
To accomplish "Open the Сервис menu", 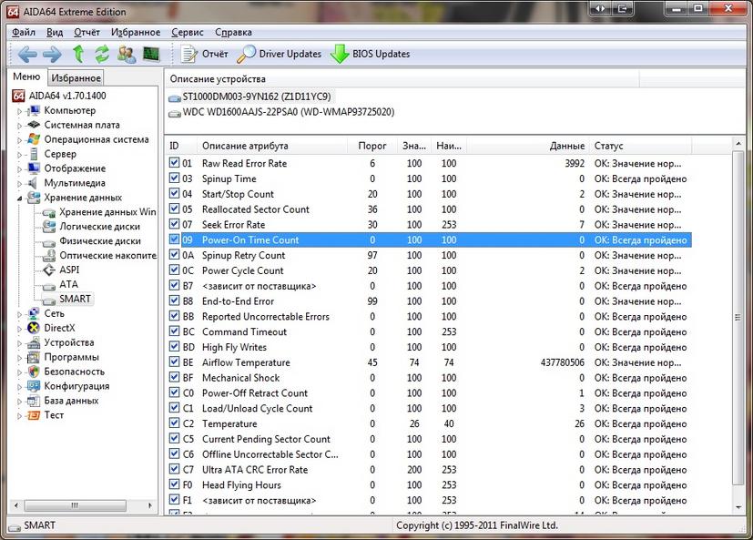I will tap(188, 32).
